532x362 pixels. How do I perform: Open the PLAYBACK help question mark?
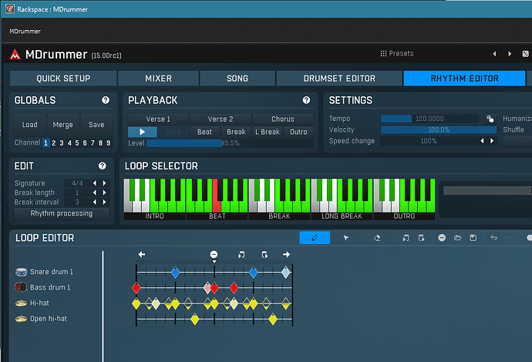[306, 100]
